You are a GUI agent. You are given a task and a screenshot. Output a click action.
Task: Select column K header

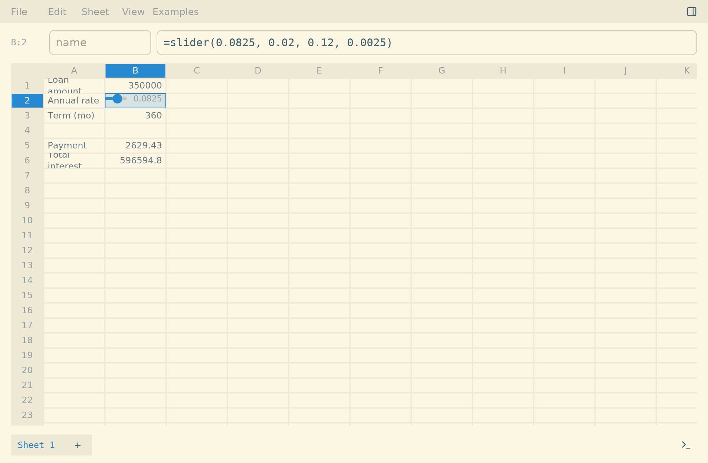677,71
